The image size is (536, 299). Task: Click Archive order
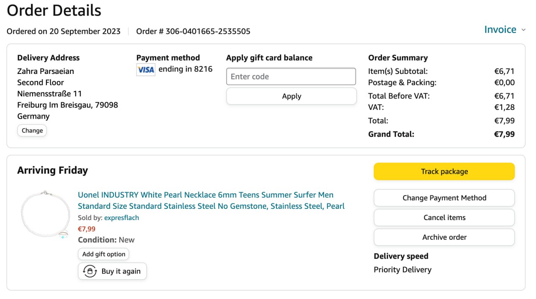[x=444, y=237]
